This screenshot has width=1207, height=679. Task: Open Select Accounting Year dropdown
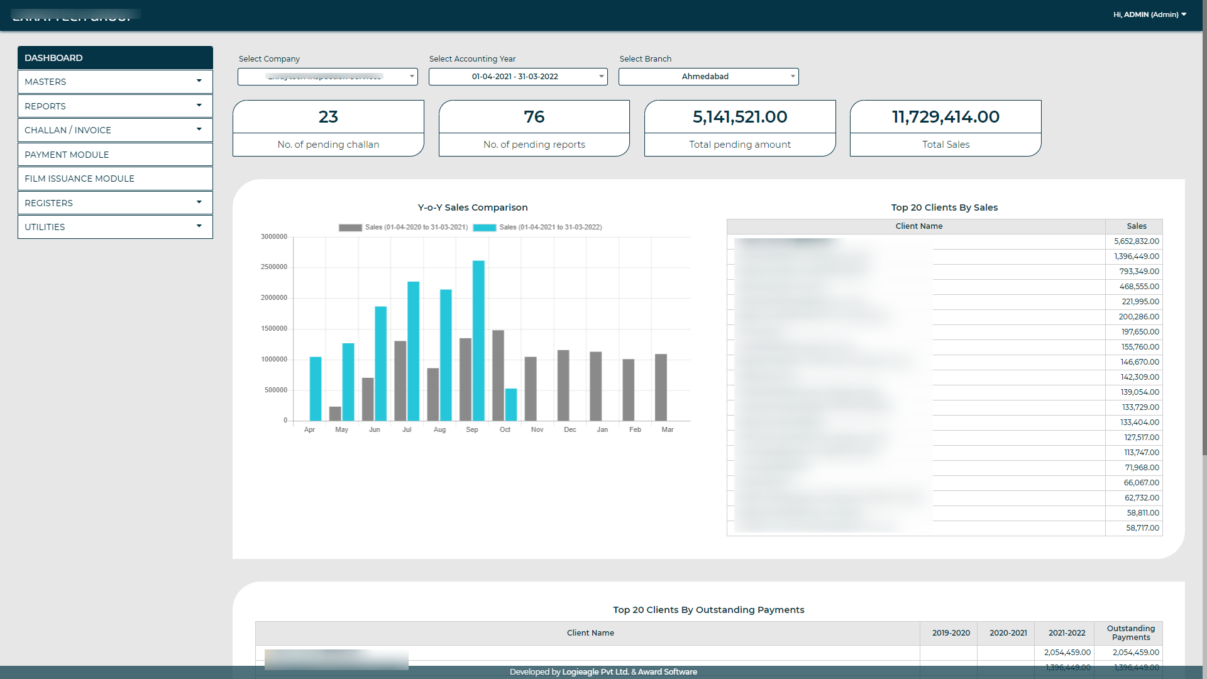coord(518,77)
